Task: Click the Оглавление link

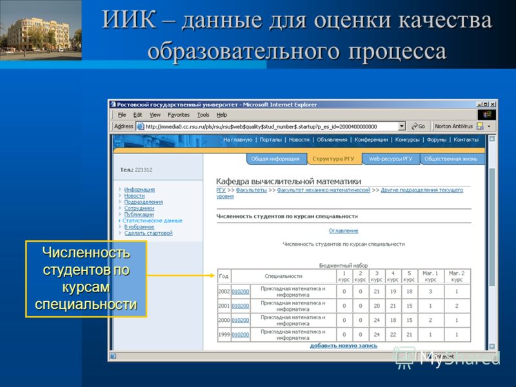Action: click(344, 231)
